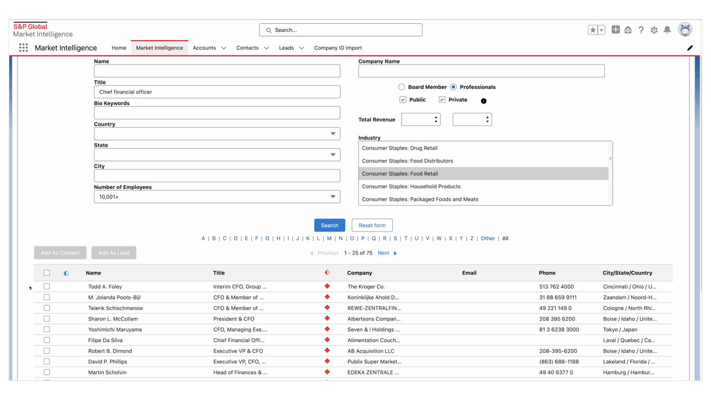Open the Help question mark icon
Screen dimensions: 711x400
(641, 30)
